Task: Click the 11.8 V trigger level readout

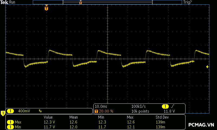Action: click(x=169, y=111)
